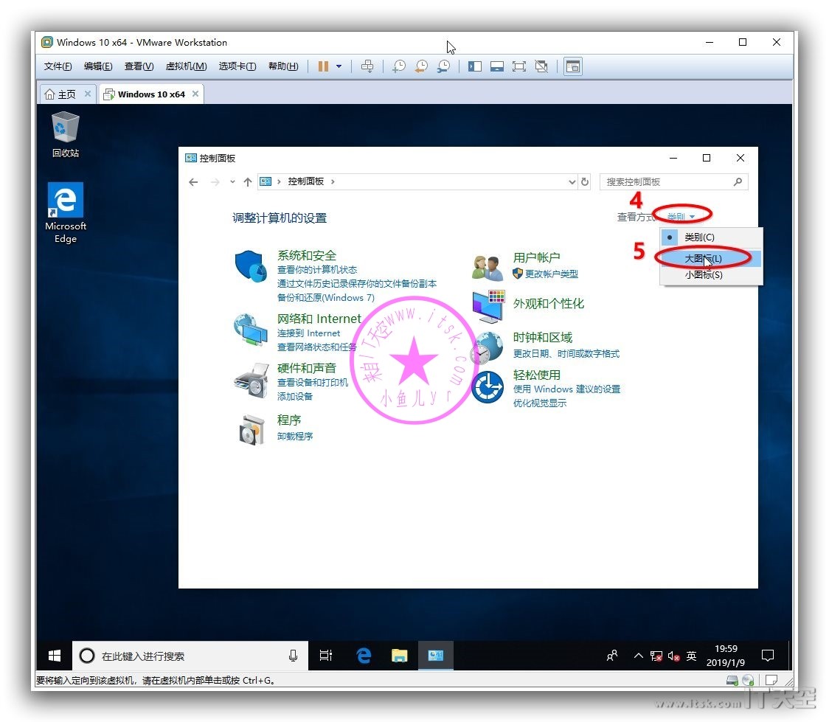Screen dimensions: 829x722
Task: Choose 大图标(L) from the view menu
Action: (x=711, y=258)
